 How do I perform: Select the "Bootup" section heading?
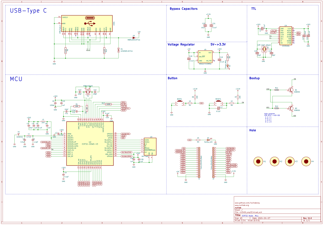(254, 78)
